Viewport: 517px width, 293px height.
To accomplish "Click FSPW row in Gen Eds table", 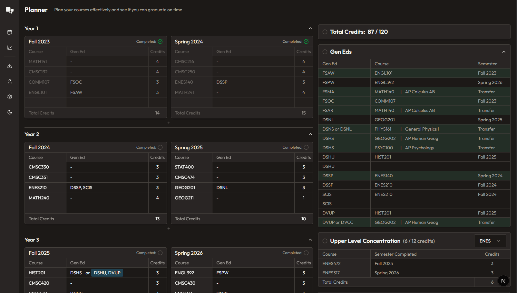I will [x=414, y=82].
